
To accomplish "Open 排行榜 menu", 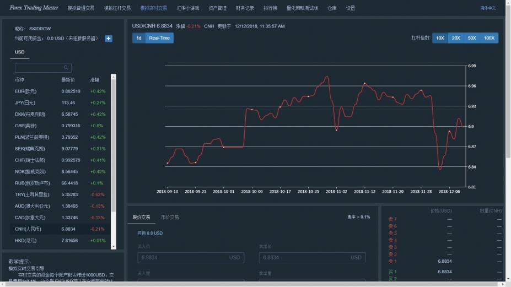I will 270,8.
